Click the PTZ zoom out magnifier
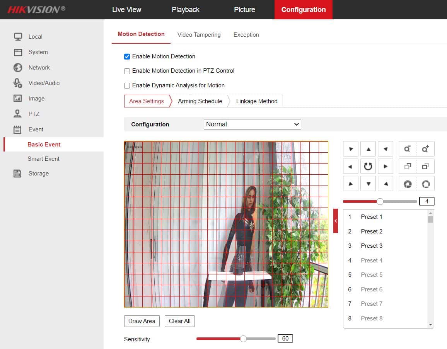447x349 pixels. pos(408,149)
